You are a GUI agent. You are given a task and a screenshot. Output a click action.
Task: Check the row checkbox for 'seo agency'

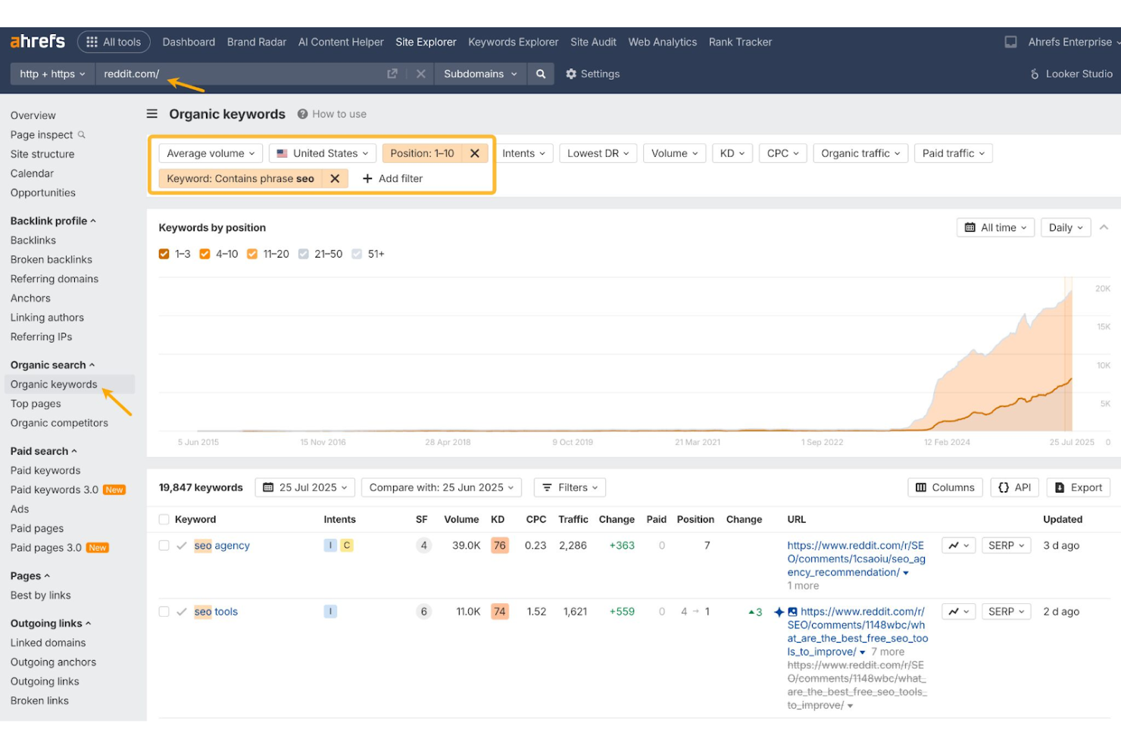tap(164, 545)
